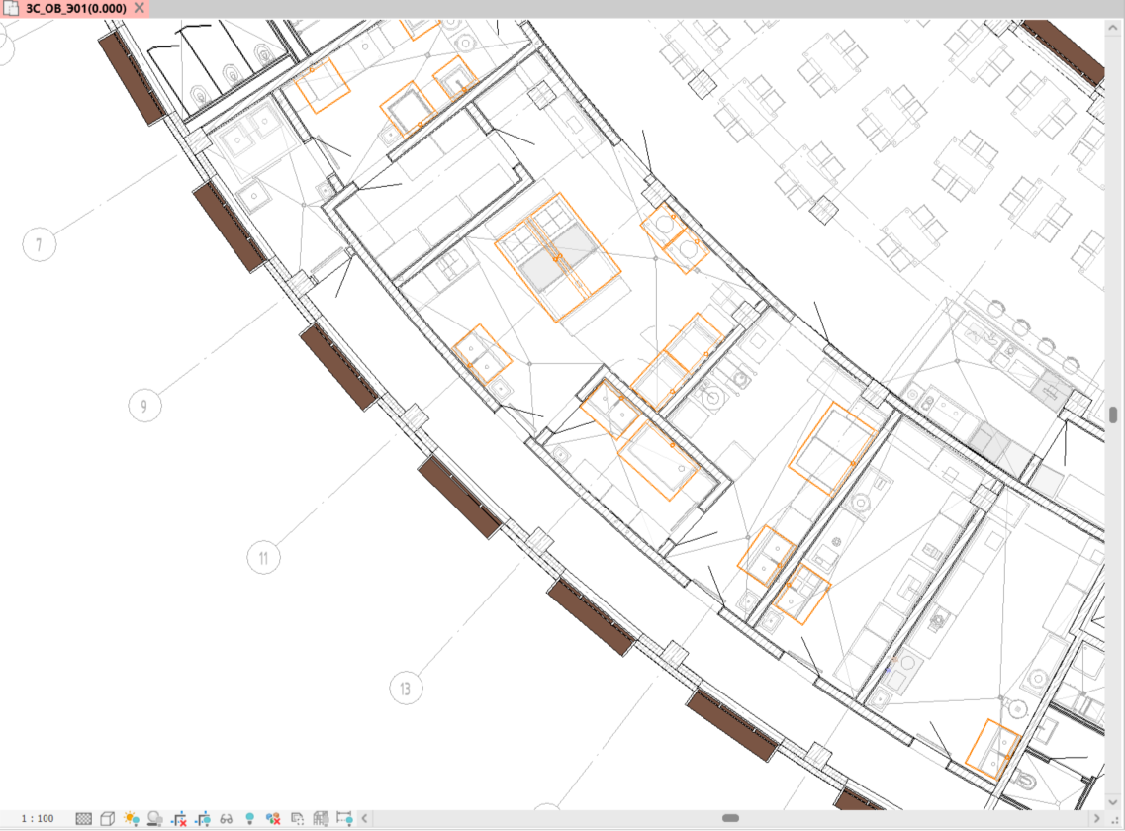
Task: Open the Detail Level options
Action: pyautogui.click(x=84, y=819)
